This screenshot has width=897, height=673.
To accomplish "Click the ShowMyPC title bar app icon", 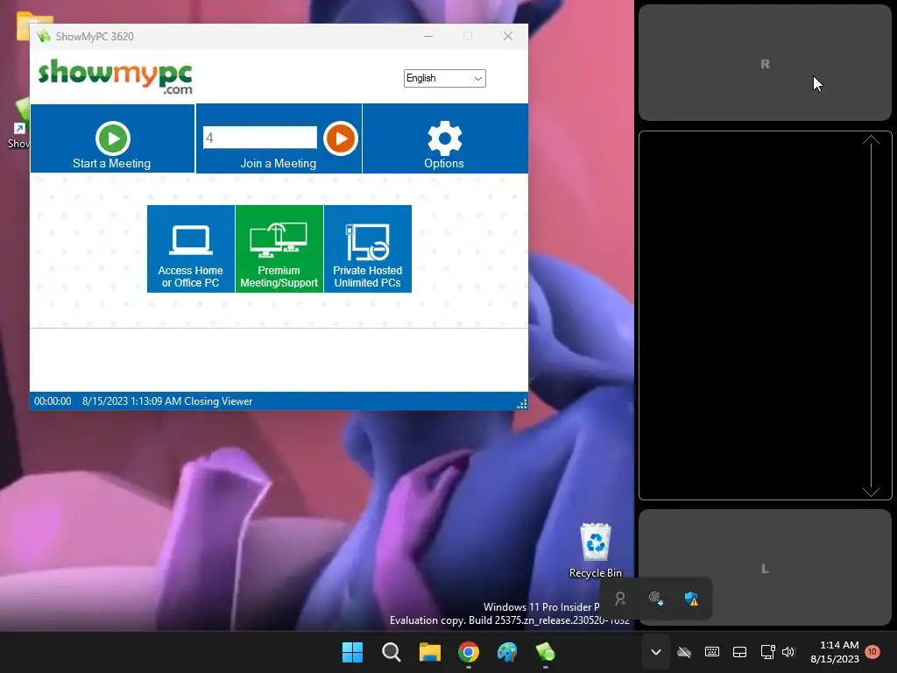I will click(44, 36).
